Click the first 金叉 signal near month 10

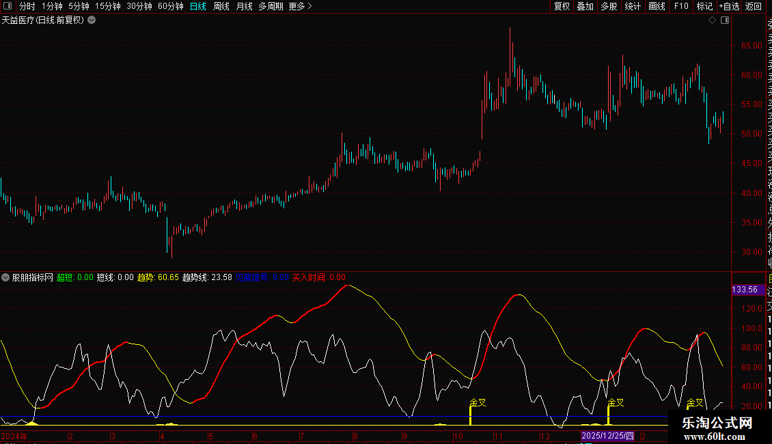click(x=478, y=402)
